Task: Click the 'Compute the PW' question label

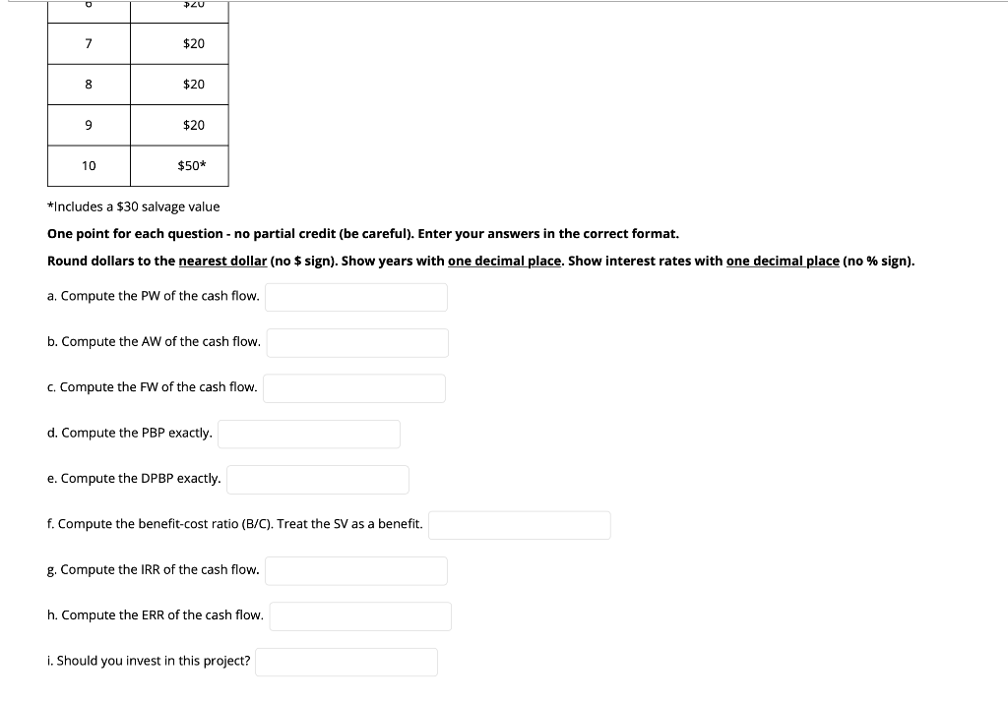Action: click(153, 295)
